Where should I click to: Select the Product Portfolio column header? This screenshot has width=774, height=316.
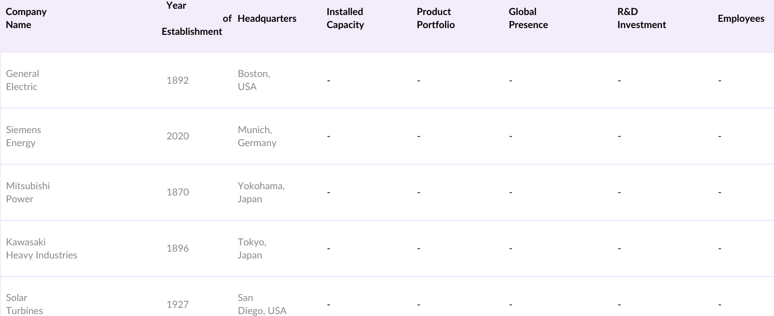(x=435, y=18)
